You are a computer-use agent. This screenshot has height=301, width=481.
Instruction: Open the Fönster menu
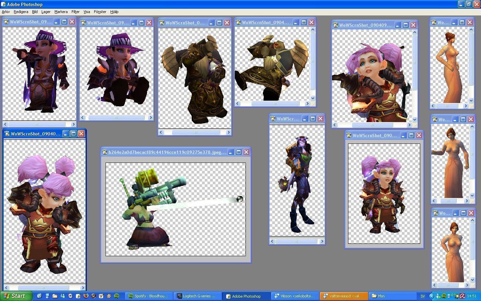coord(100,12)
